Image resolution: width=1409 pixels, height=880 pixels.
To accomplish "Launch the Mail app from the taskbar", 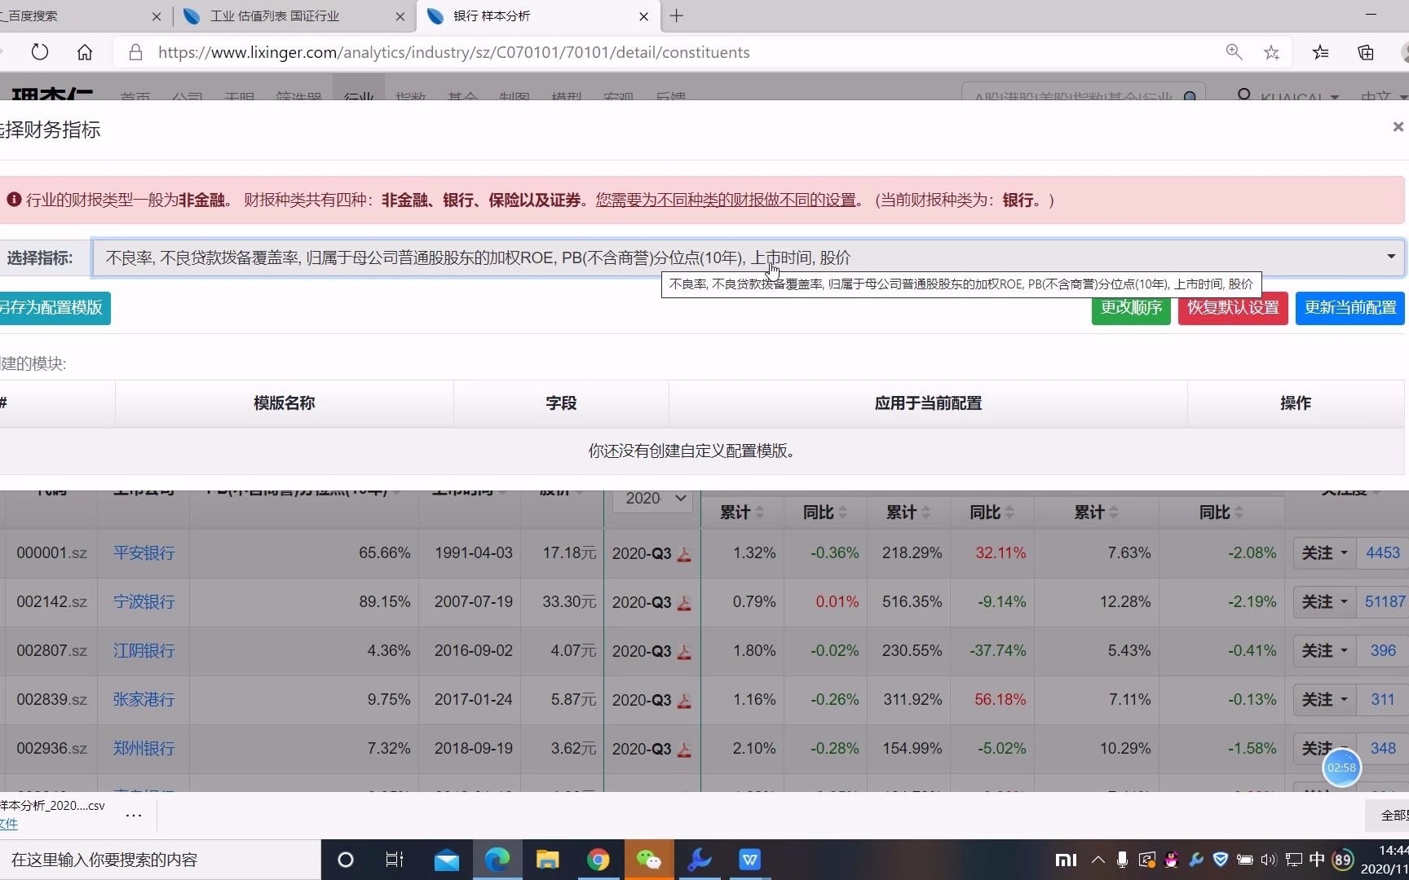I will [447, 860].
